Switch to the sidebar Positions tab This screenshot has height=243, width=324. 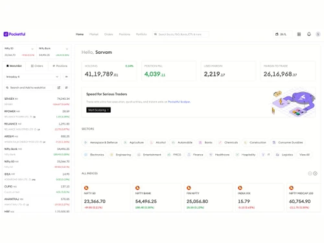click(x=60, y=65)
